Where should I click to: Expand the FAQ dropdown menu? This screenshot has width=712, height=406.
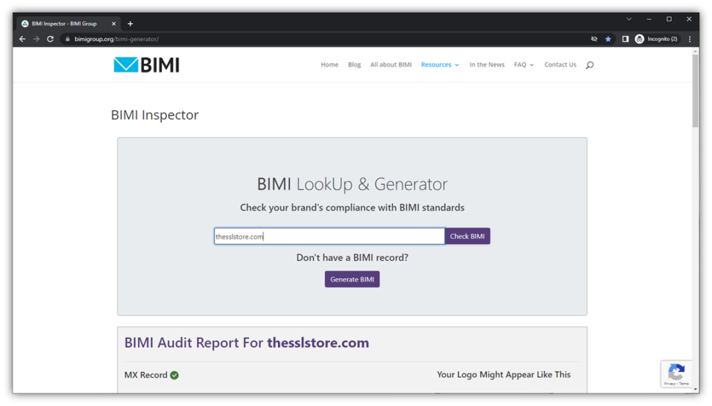click(x=524, y=65)
